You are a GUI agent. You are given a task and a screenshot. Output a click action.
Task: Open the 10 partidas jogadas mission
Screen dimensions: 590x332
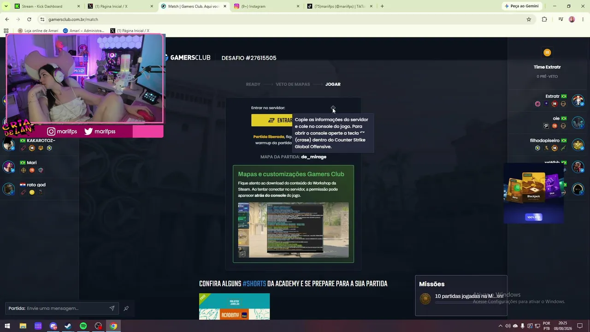(461, 299)
